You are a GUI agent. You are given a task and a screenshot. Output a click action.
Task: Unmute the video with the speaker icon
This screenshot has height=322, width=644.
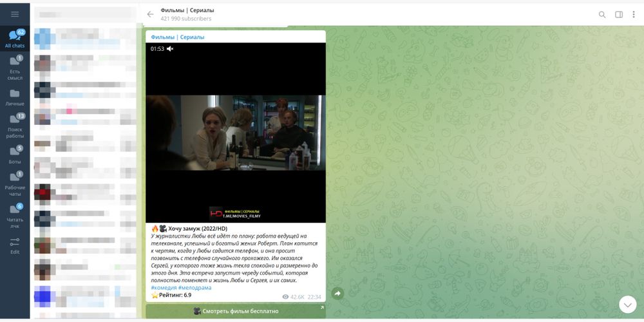tap(170, 49)
